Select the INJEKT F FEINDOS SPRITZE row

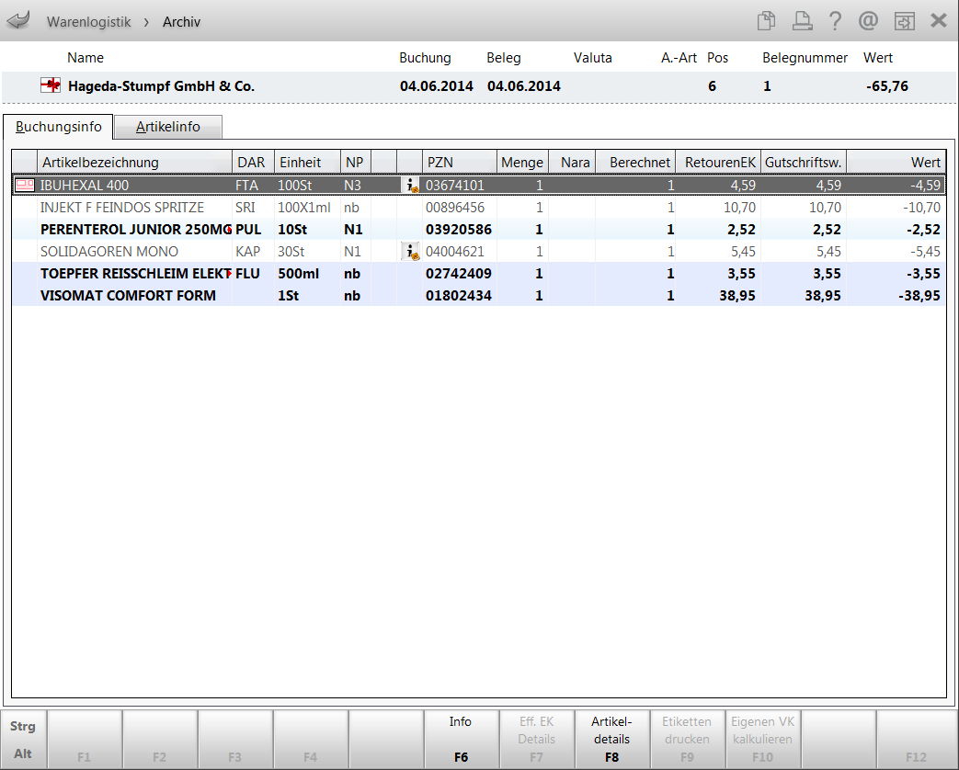coord(479,207)
